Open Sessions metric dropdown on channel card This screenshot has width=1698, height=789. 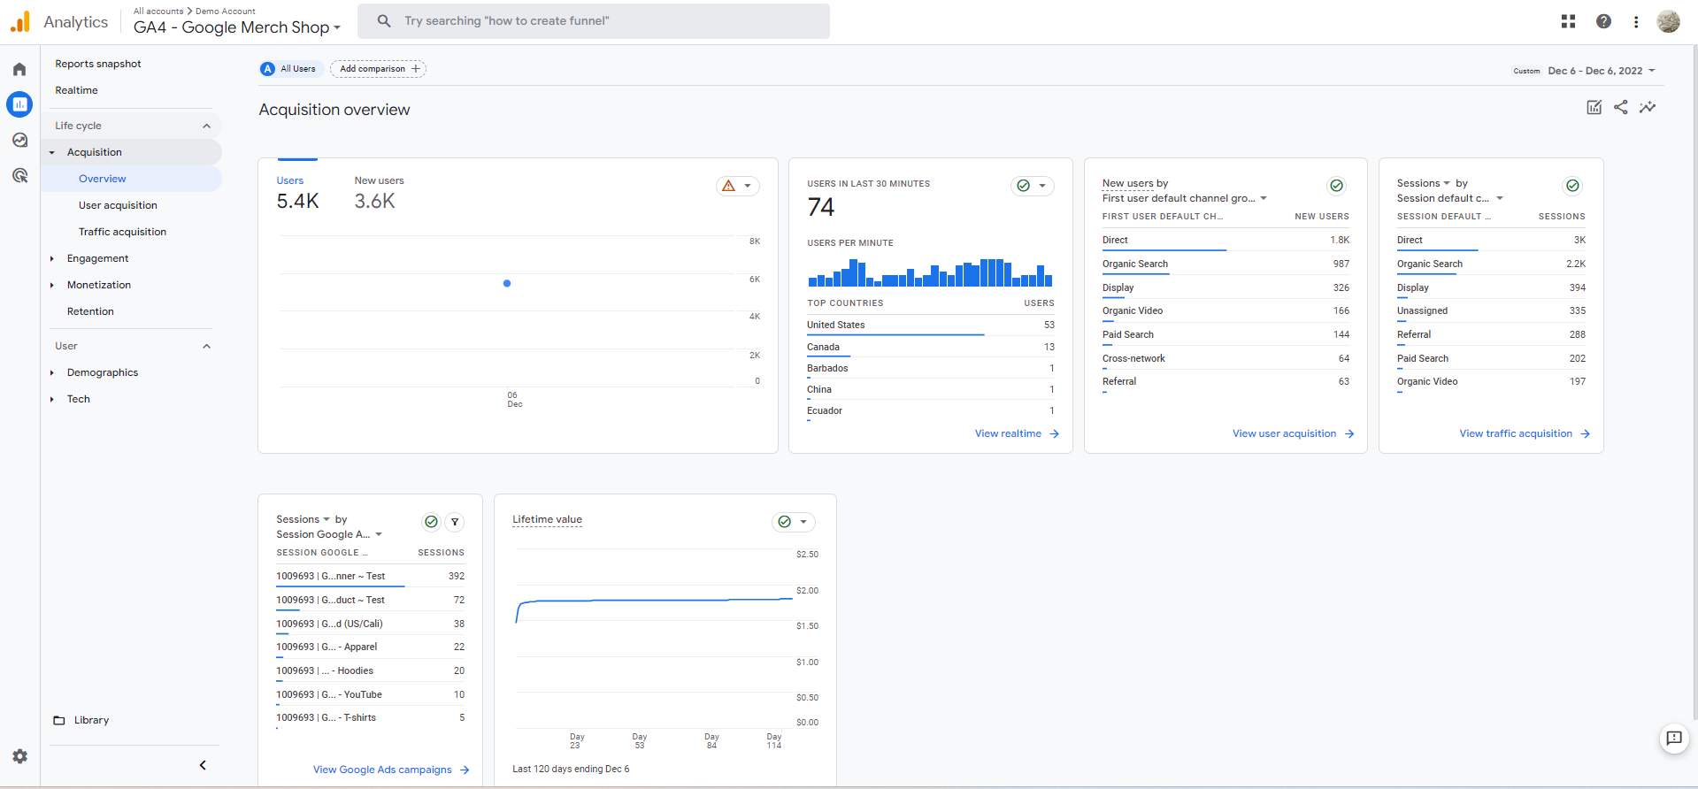point(1424,183)
